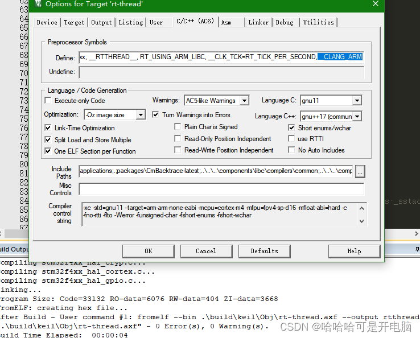Click the editor horizontal scrollbar right arrow
The image size is (420, 338).
[416, 233]
